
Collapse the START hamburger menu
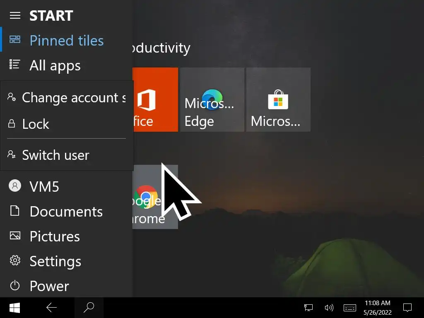pos(15,16)
